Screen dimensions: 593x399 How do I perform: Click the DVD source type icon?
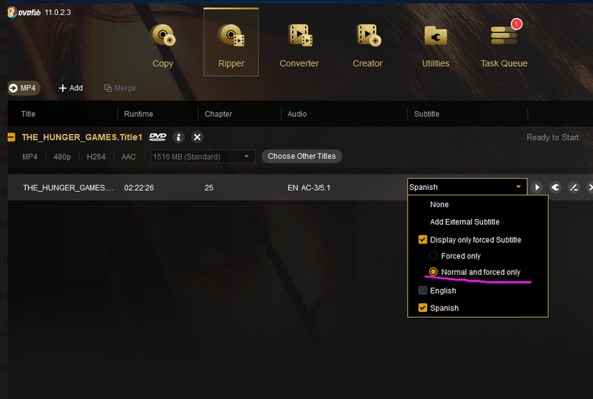[158, 137]
